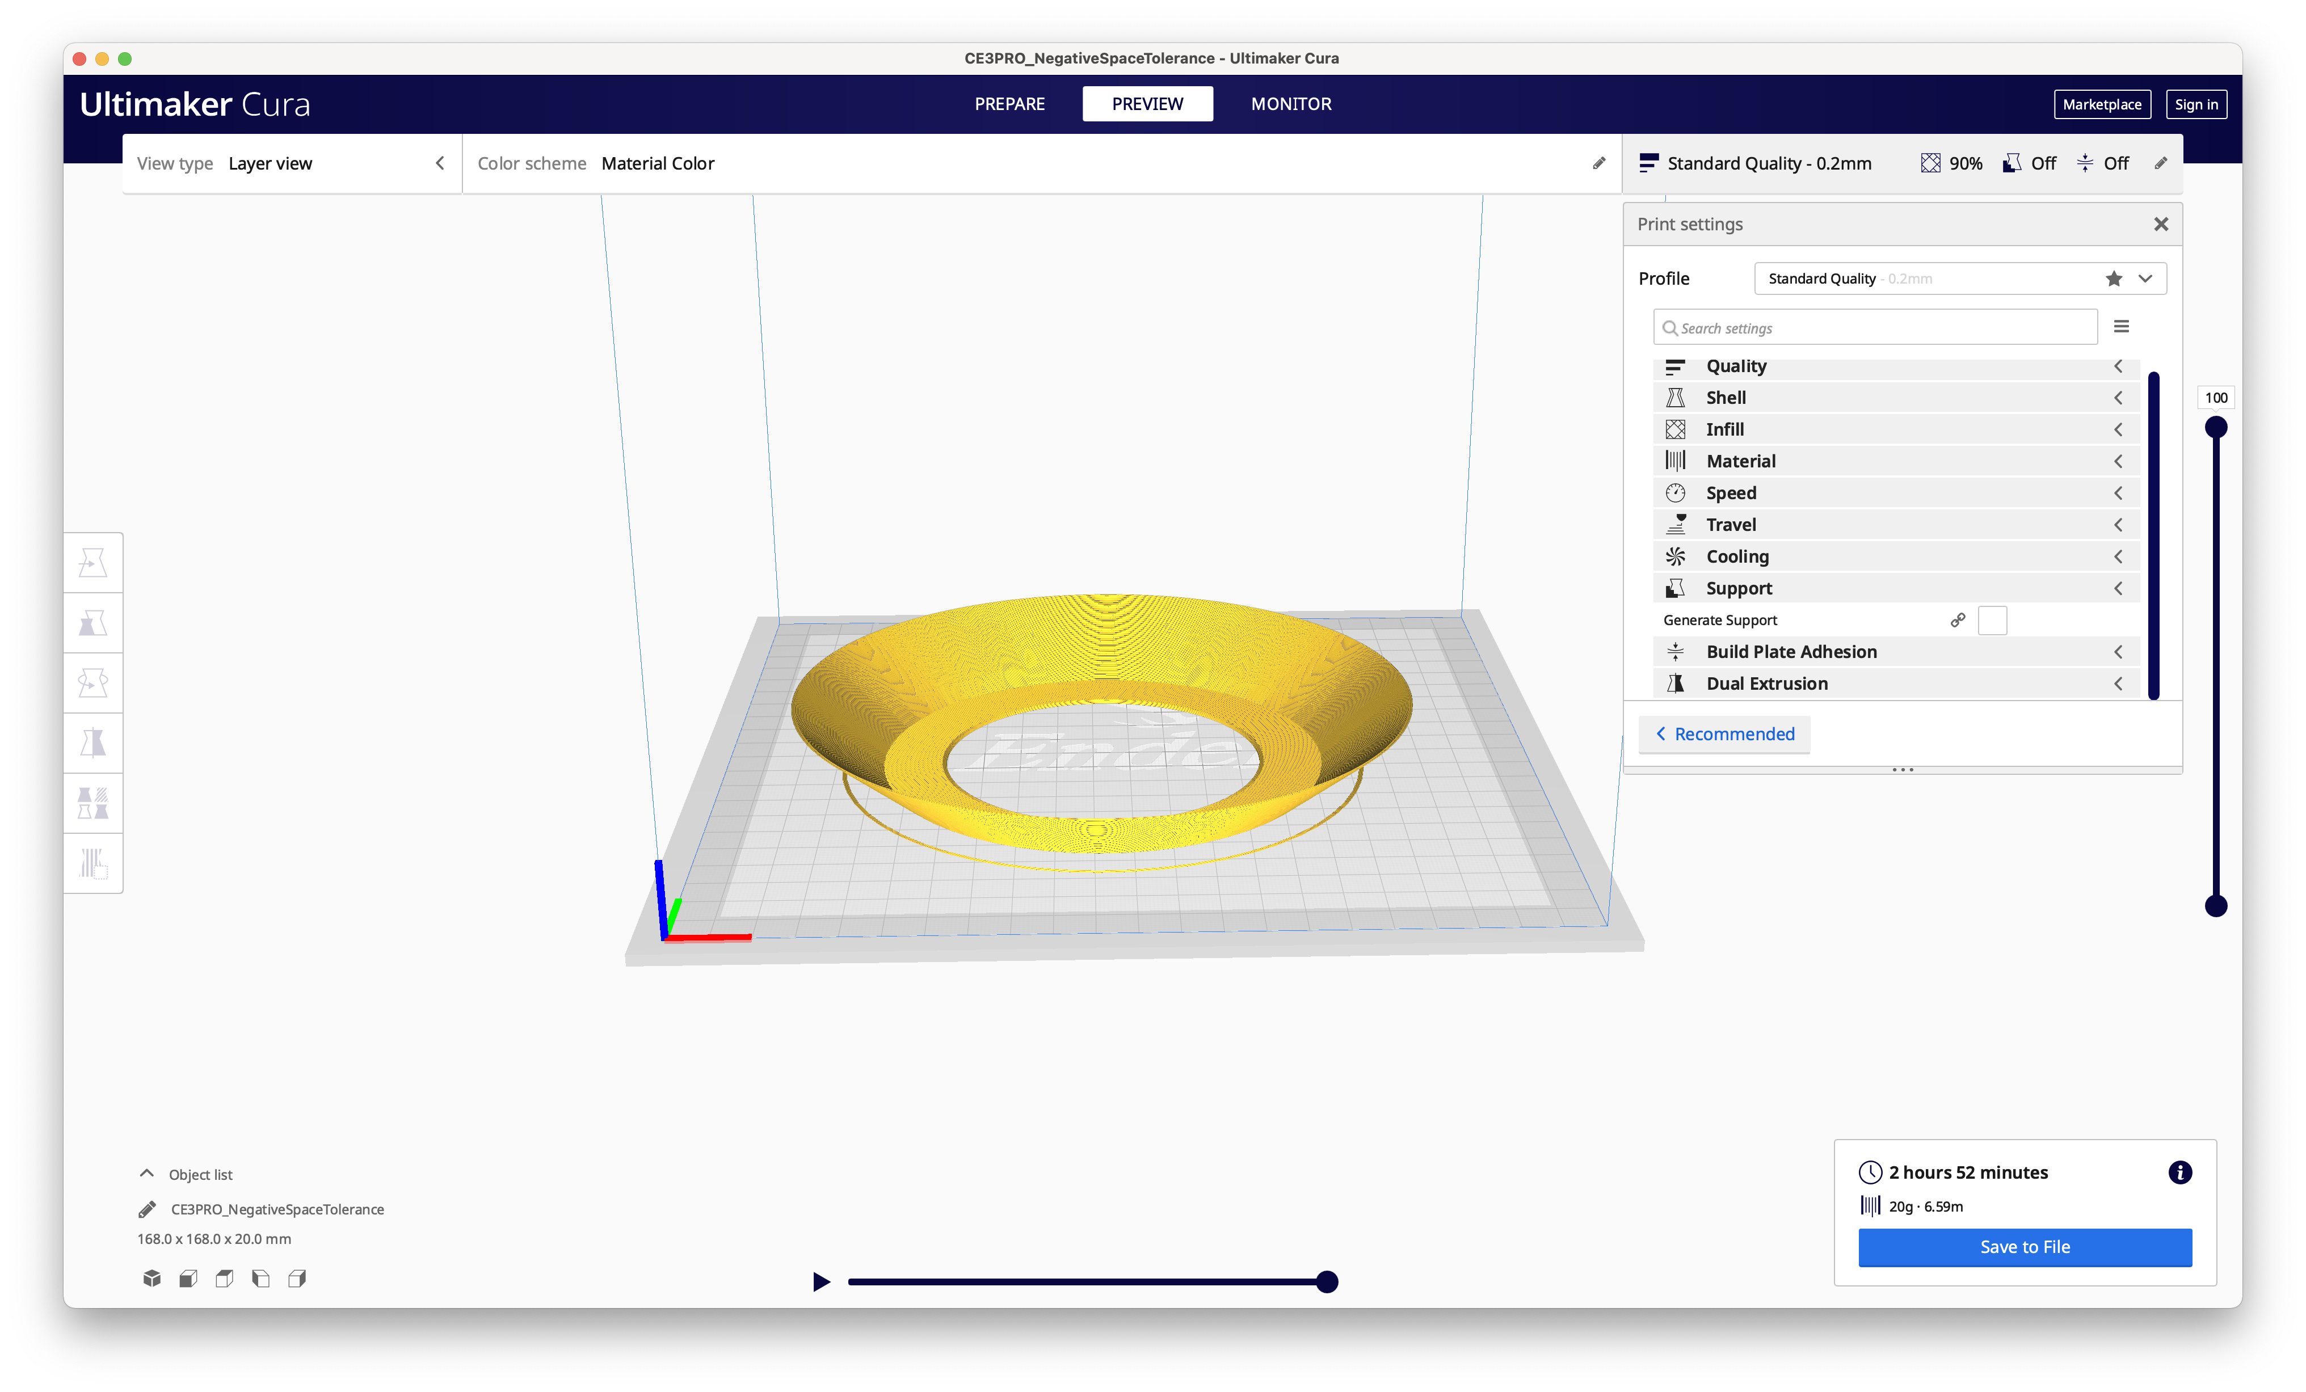Open the Profile dropdown
Image resolution: width=2306 pixels, height=1392 pixels.
tap(1960, 279)
